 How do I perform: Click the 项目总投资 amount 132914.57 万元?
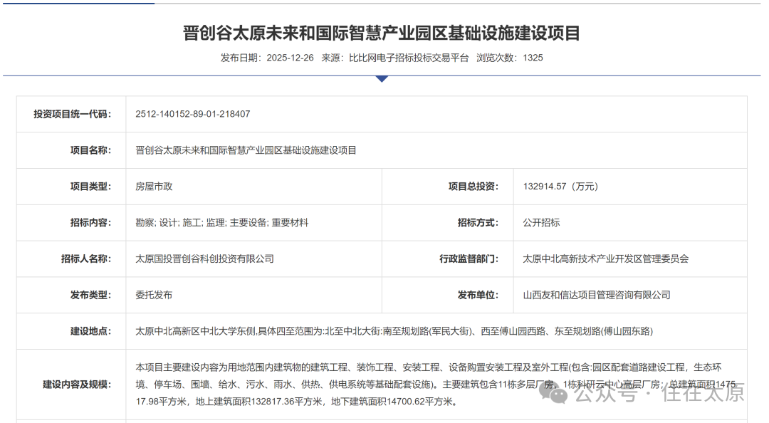560,187
